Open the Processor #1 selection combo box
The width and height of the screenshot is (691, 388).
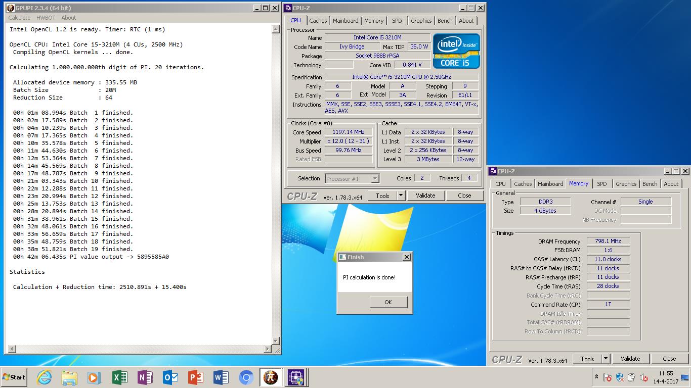tap(352, 178)
